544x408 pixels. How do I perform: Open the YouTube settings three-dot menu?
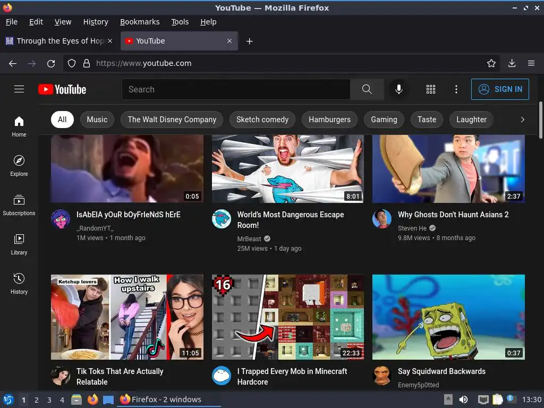click(x=456, y=89)
